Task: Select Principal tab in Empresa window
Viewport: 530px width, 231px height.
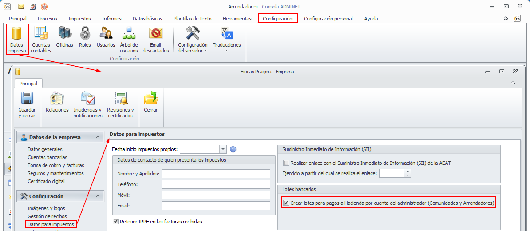Action: [x=28, y=83]
